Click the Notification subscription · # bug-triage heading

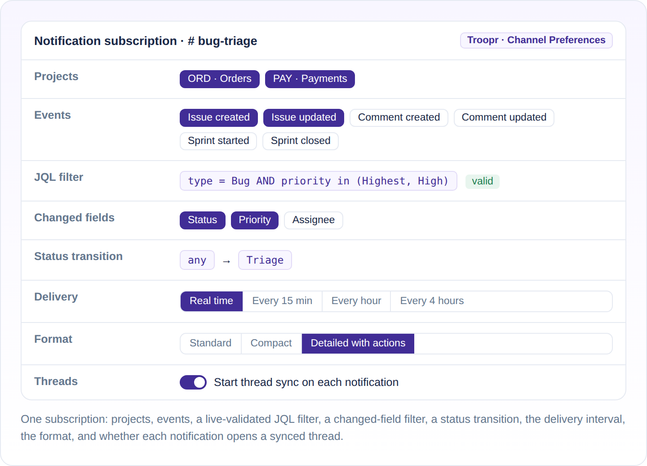coord(146,41)
